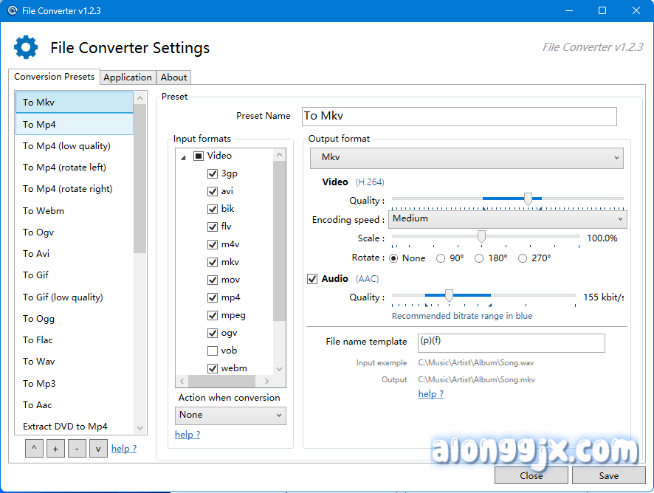Click the Preset Name text field
Screen dimensions: 654x493
pyautogui.click(x=459, y=116)
